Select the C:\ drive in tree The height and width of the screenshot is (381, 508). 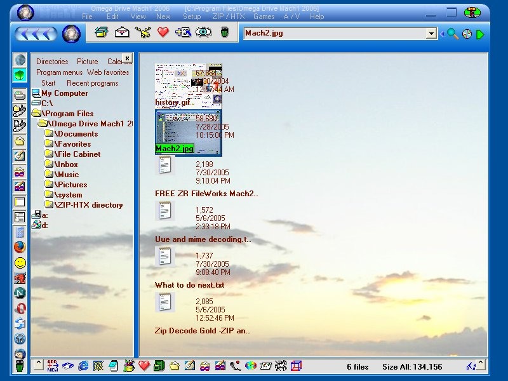(x=46, y=104)
